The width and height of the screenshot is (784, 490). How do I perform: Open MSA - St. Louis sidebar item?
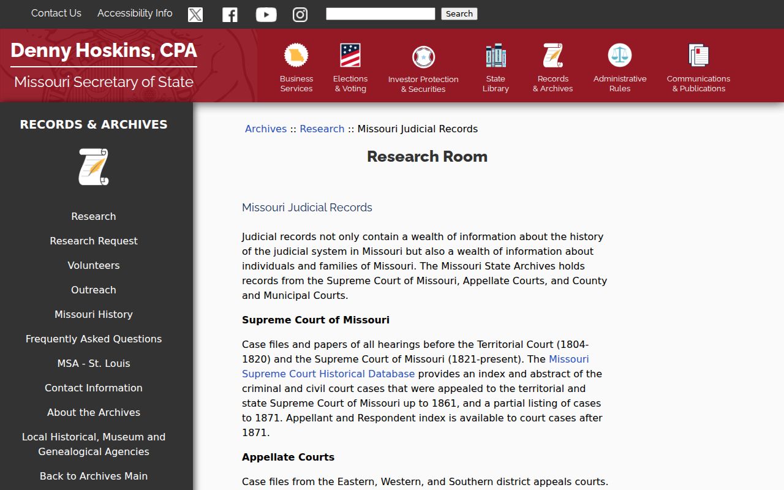pyautogui.click(x=94, y=363)
